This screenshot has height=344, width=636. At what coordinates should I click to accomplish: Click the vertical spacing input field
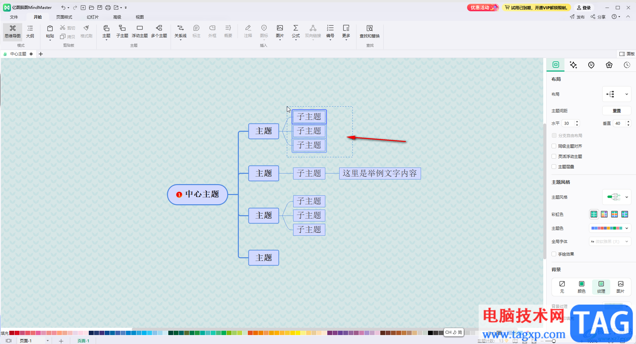pyautogui.click(x=619, y=123)
